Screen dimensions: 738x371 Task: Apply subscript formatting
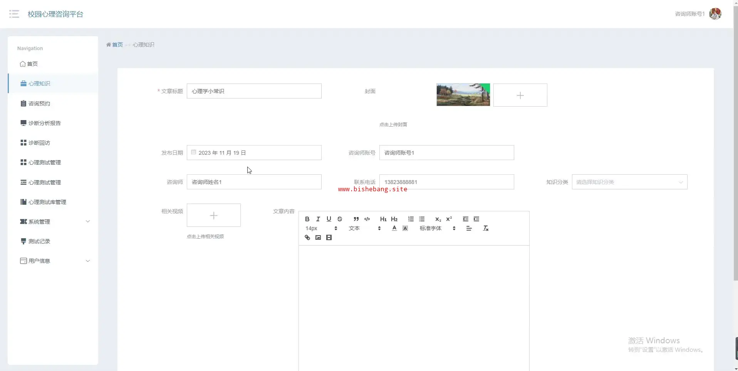[438, 219]
